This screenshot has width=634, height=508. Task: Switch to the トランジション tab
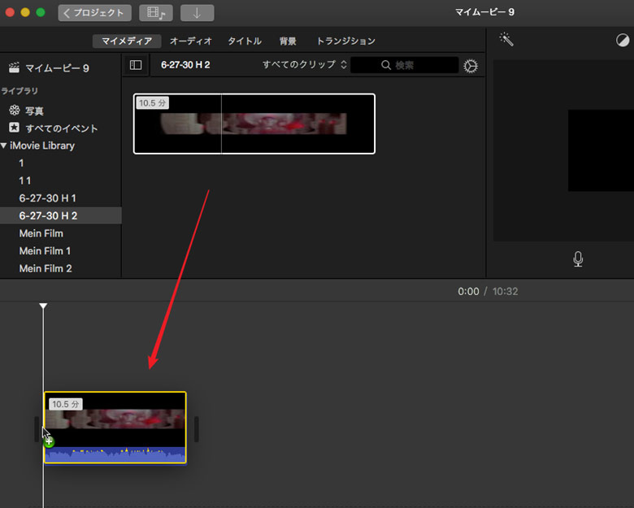point(345,41)
